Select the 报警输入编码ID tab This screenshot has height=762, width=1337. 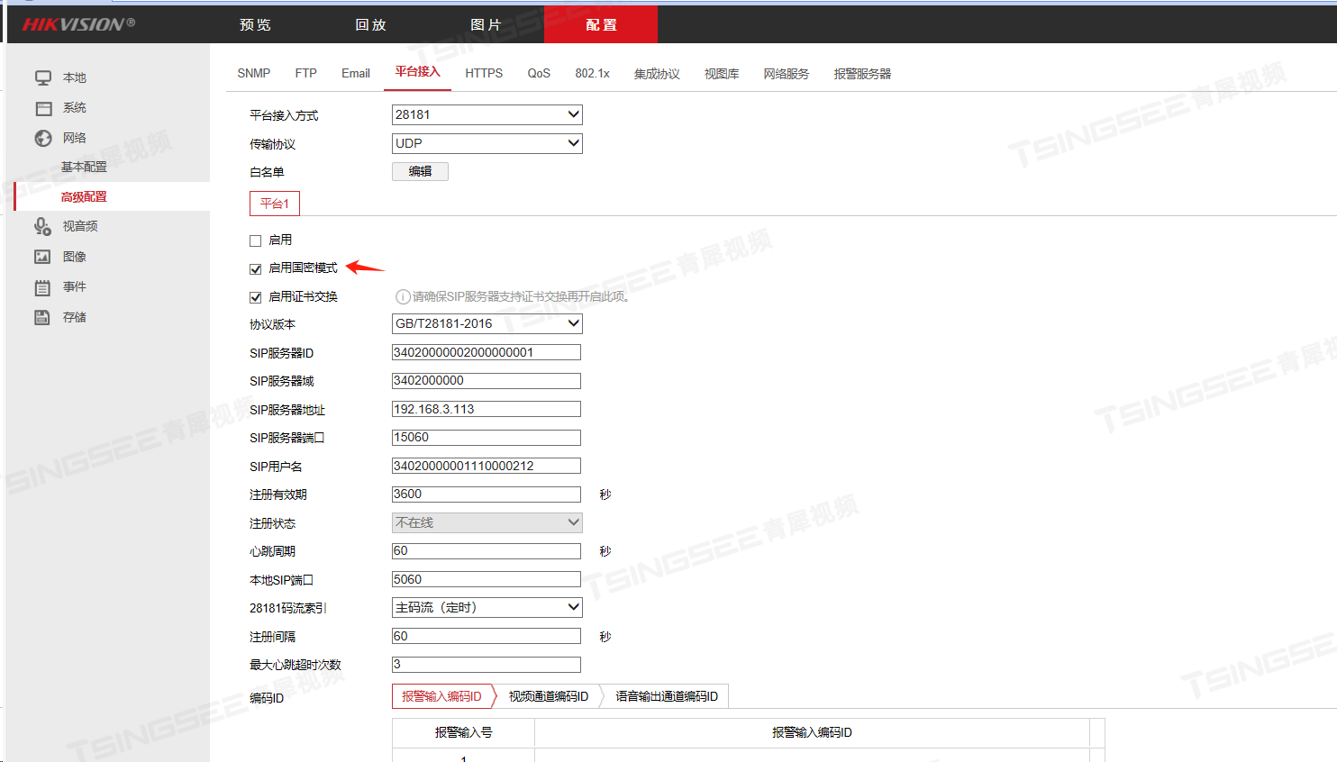coord(441,696)
